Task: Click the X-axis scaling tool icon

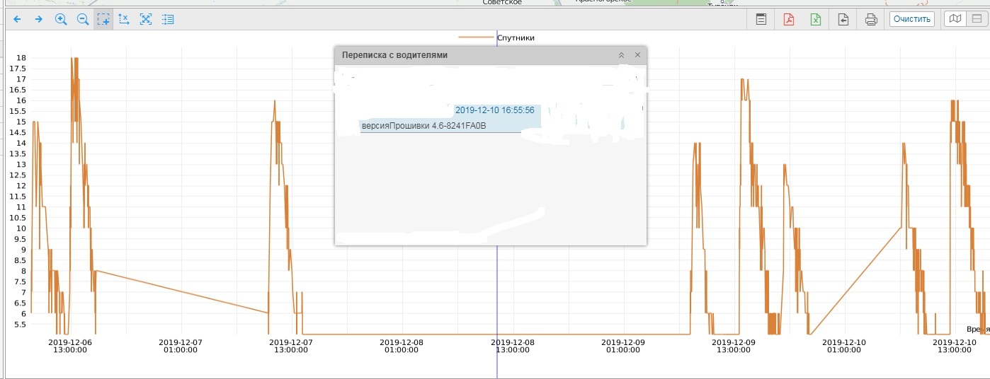Action: tap(125, 19)
